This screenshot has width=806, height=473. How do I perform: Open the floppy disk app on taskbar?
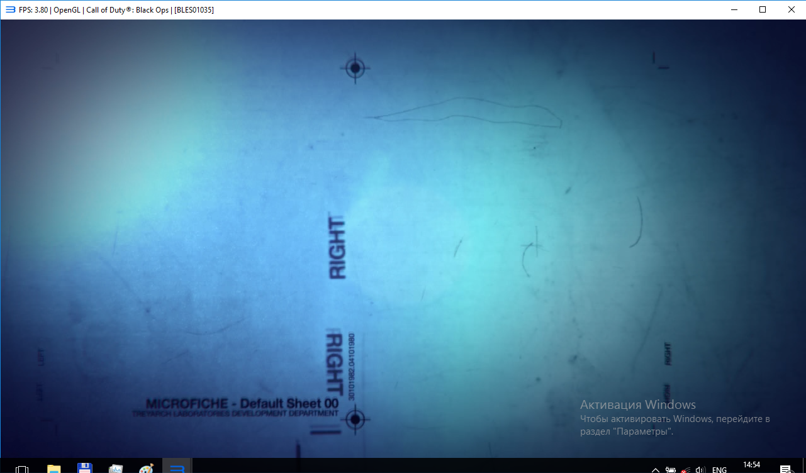click(x=85, y=469)
